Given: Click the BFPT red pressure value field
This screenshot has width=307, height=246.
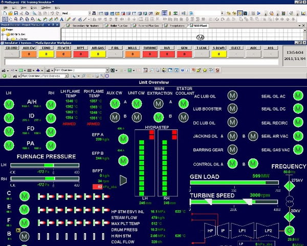Looking at the screenshot, I should point(97,187).
